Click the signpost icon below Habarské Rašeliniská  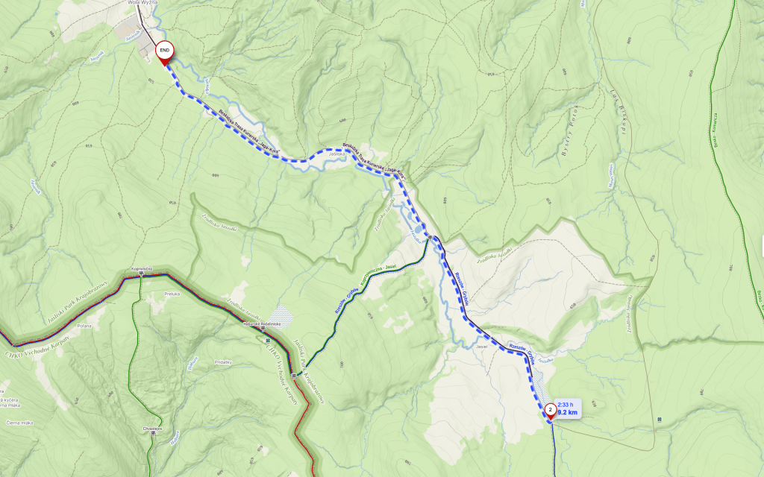coord(263,329)
